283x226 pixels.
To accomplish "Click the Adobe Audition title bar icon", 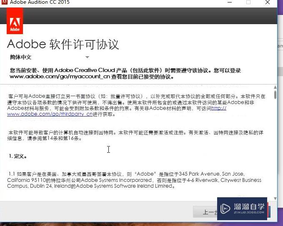I will (x=4, y=2).
